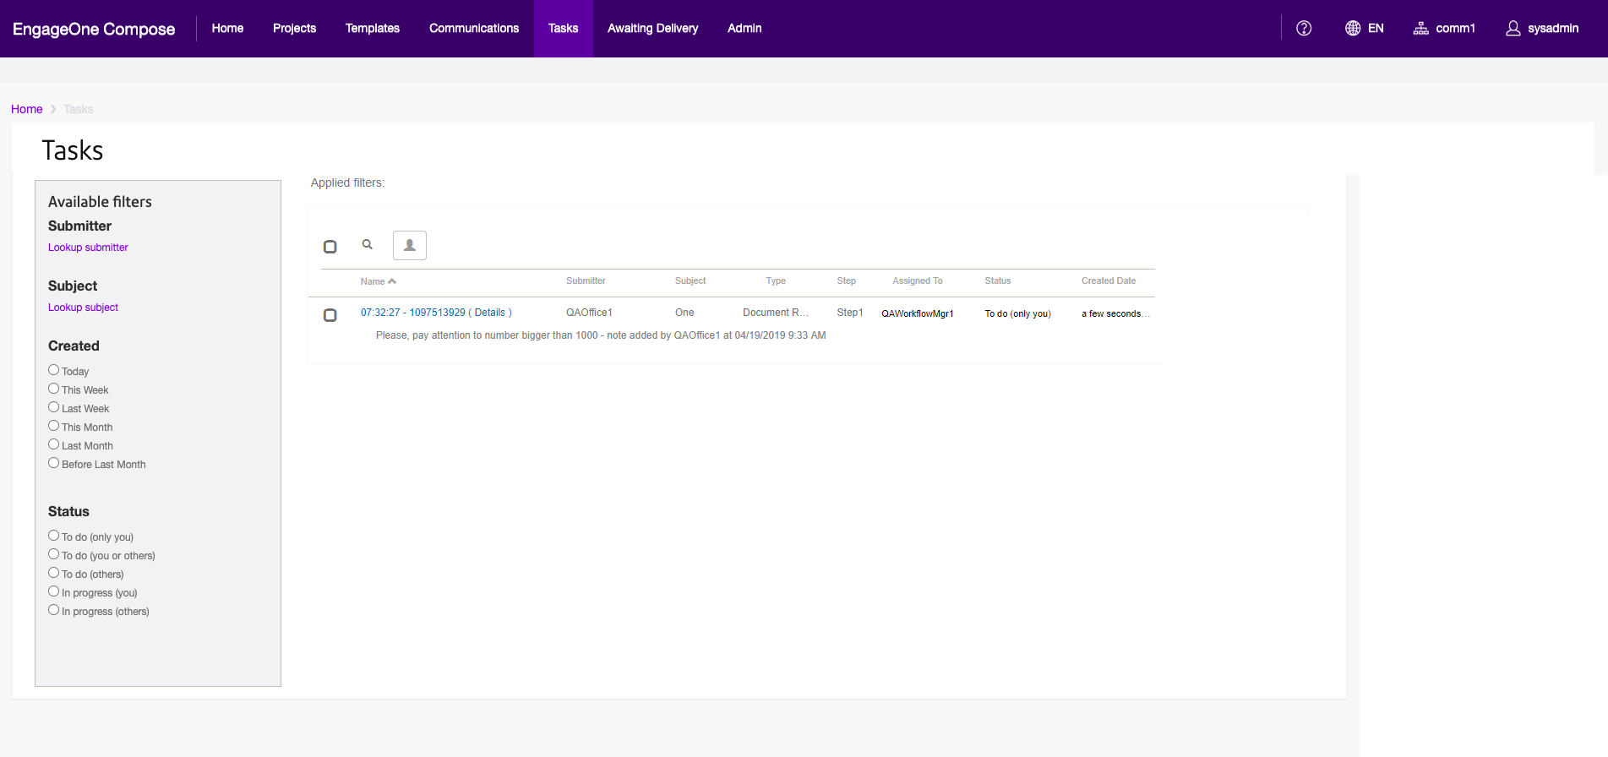Click the assign user person icon button
Screen dimensions: 1608x757
click(410, 245)
